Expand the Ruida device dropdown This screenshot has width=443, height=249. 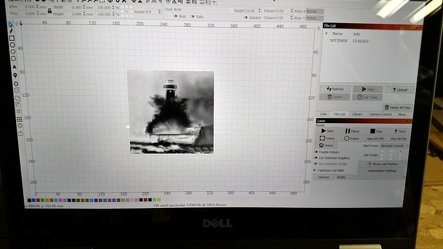(370, 177)
